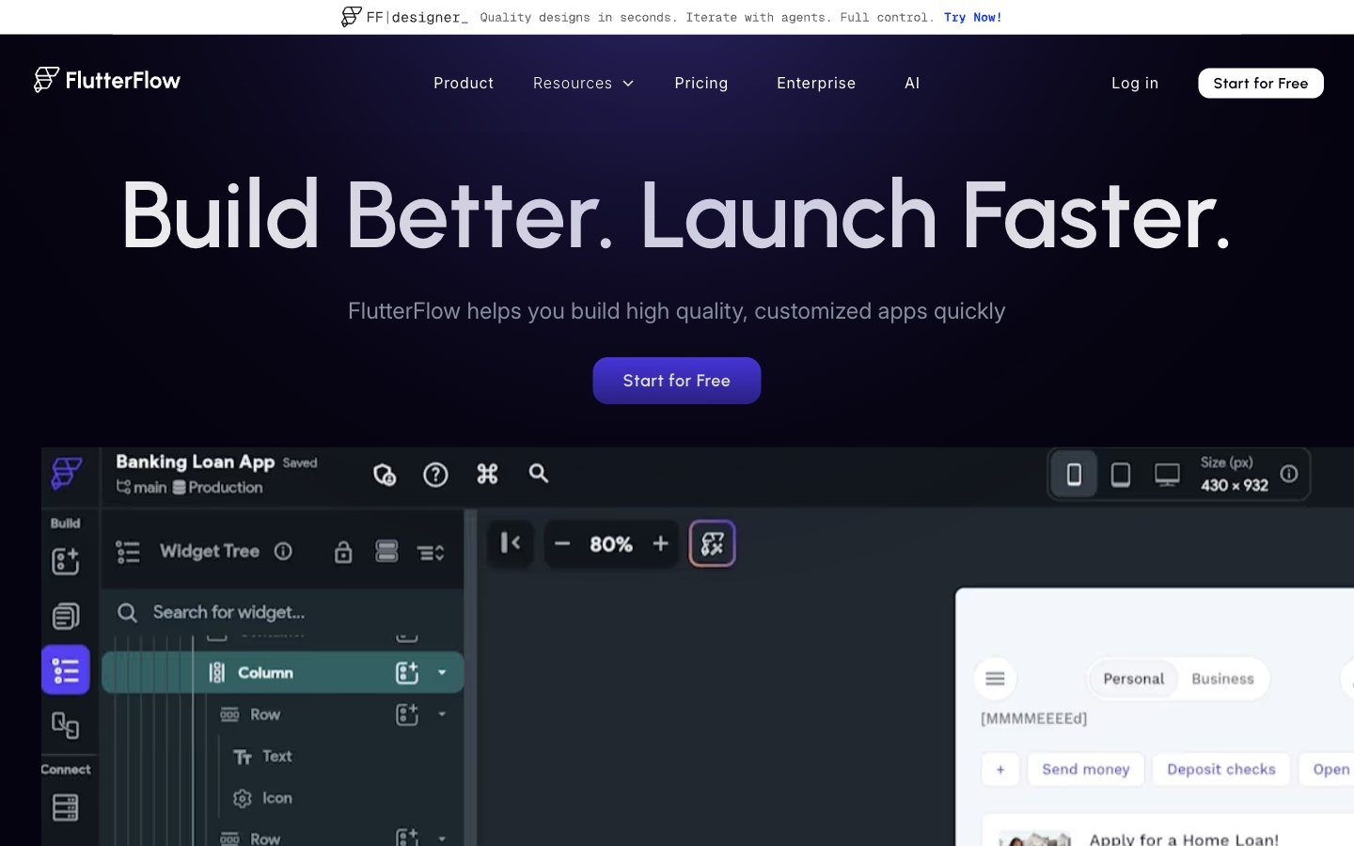Select the tablet device preview
The image size is (1354, 846).
tap(1121, 475)
